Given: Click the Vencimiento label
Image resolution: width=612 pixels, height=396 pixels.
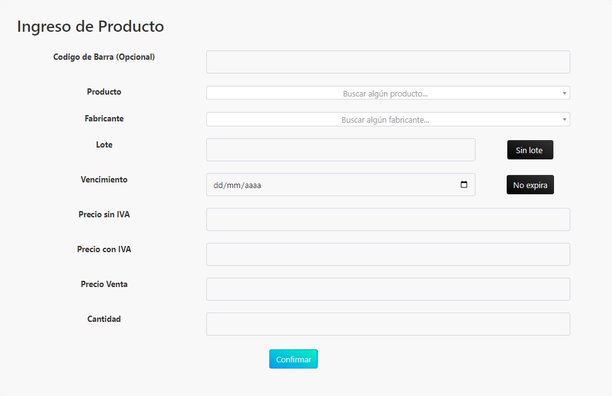Looking at the screenshot, I should [104, 180].
